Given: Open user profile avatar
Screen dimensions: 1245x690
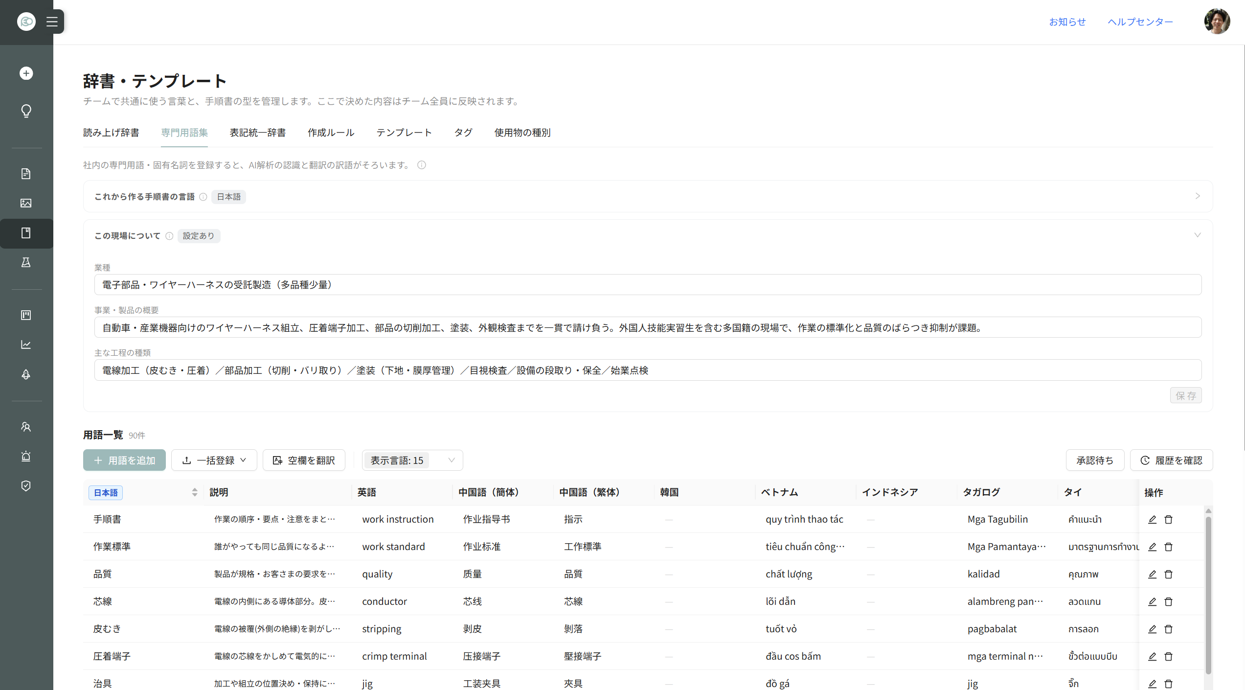Looking at the screenshot, I should pyautogui.click(x=1217, y=22).
